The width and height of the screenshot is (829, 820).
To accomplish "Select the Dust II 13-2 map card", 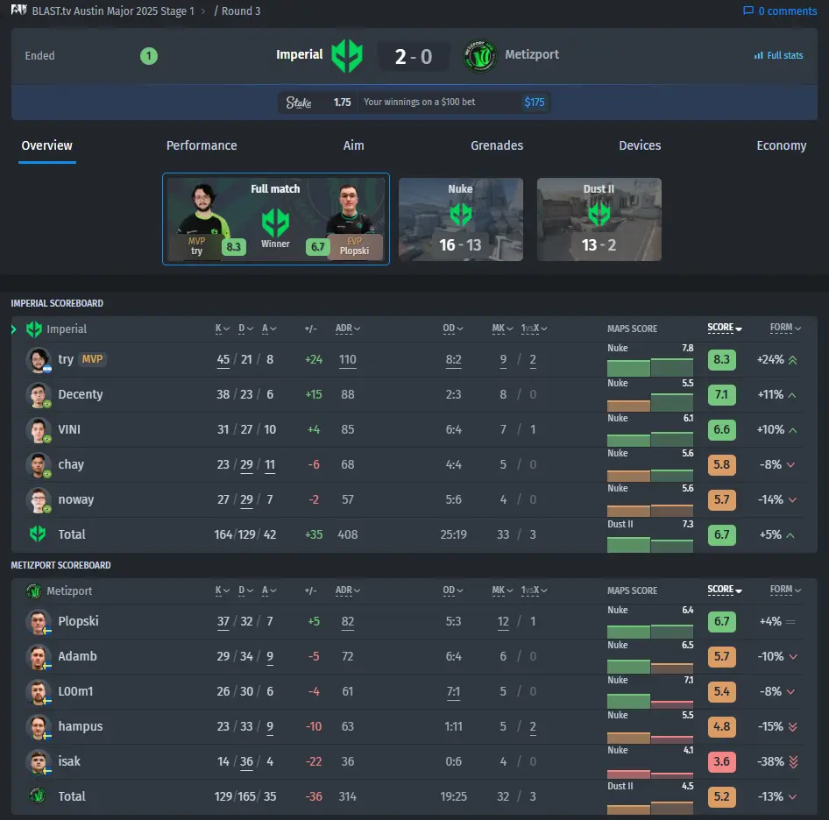I will point(599,219).
